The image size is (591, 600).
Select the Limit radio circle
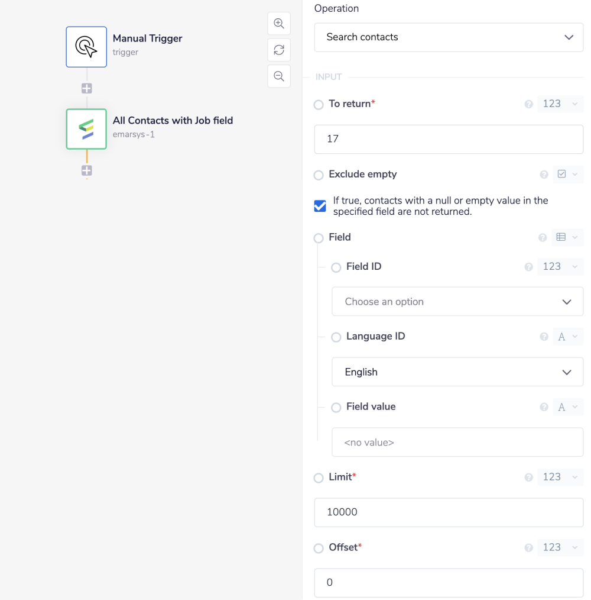319,478
